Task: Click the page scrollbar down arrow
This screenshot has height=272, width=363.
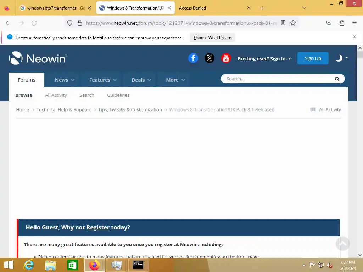Action: 360,255
